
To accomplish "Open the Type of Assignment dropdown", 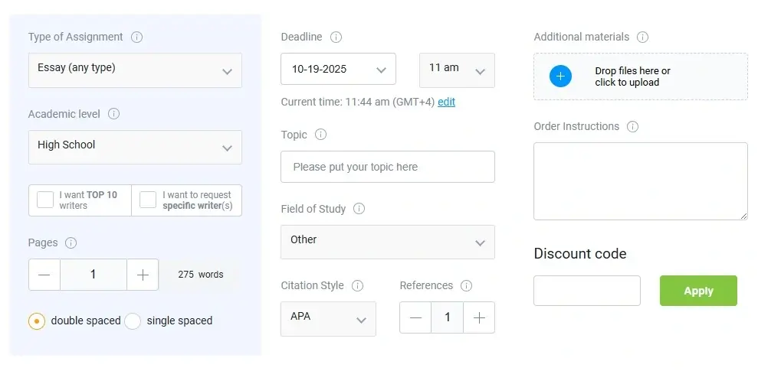I will 135,70.
